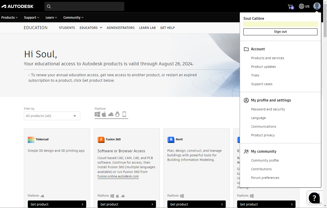
Task: Filter by Windows platform icon
Action: point(97,114)
